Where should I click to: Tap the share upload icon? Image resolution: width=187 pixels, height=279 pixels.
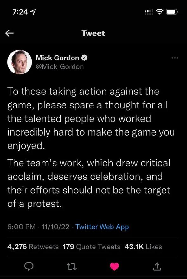(x=157, y=267)
